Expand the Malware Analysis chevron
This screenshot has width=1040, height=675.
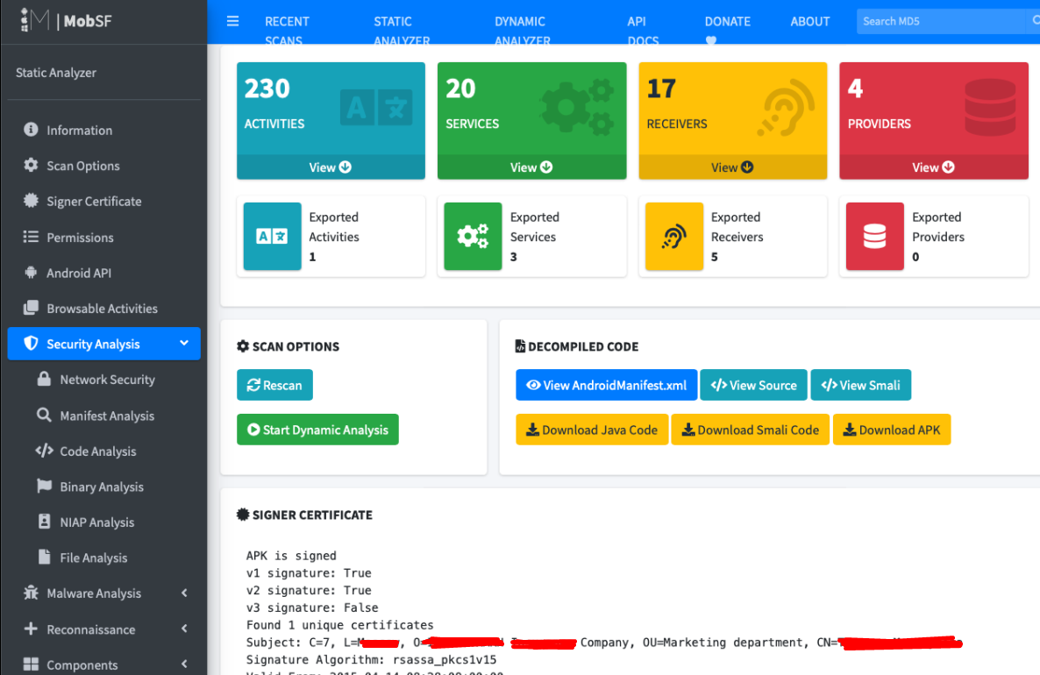tap(184, 593)
